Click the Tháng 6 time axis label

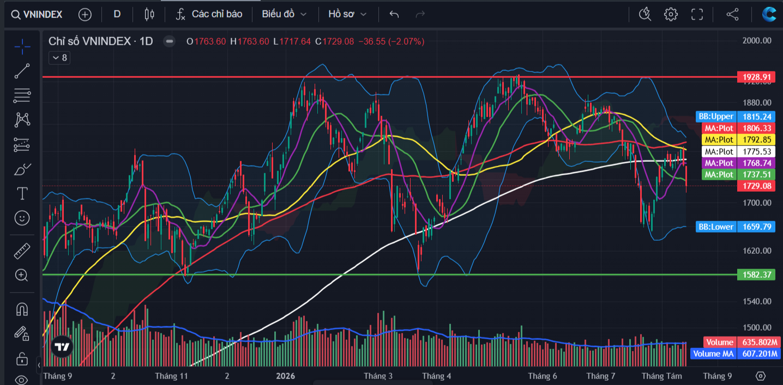point(543,376)
